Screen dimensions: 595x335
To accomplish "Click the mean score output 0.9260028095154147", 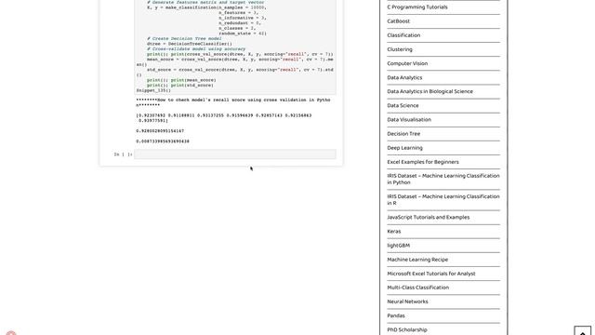I will (x=160, y=131).
